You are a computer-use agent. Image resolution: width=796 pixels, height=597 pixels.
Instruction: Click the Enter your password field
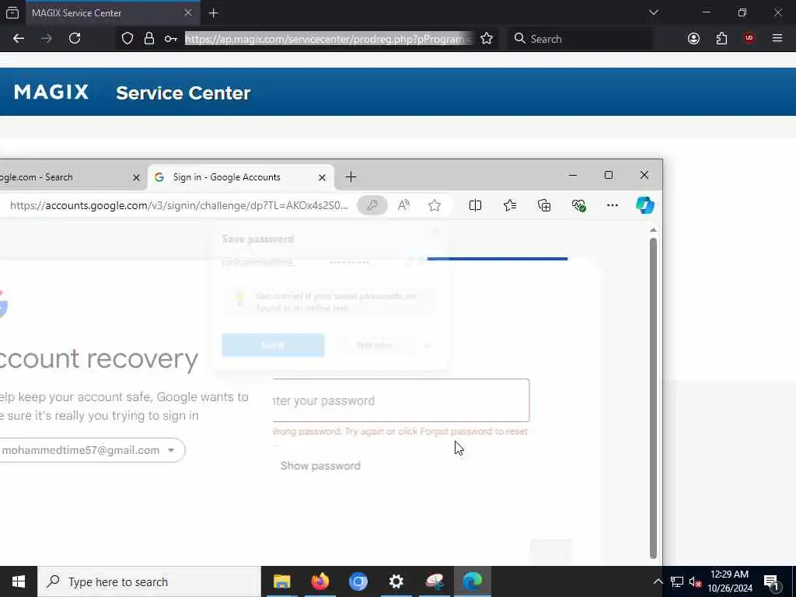401,400
